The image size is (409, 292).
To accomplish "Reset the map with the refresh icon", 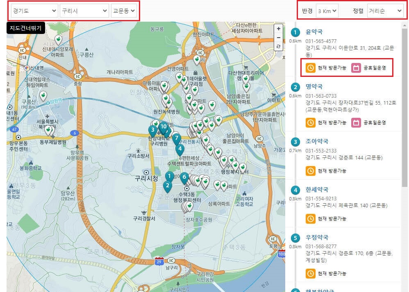I will tap(279, 46).
